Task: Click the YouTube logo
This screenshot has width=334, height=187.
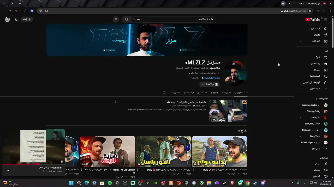Action: (x=313, y=19)
